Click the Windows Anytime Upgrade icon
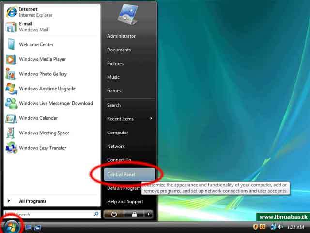The image size is (310, 233). [11, 88]
